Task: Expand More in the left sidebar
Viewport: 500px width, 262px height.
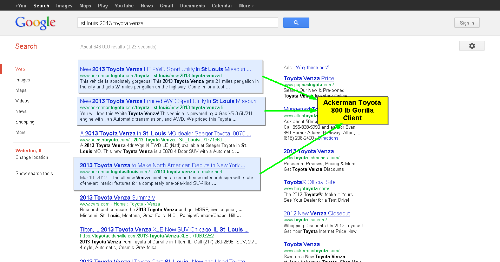Action: coord(20,132)
